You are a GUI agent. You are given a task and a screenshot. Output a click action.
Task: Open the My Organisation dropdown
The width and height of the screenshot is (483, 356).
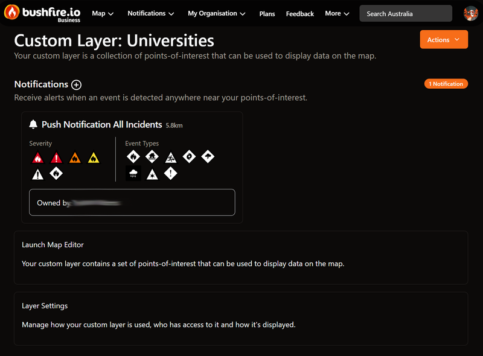point(217,13)
